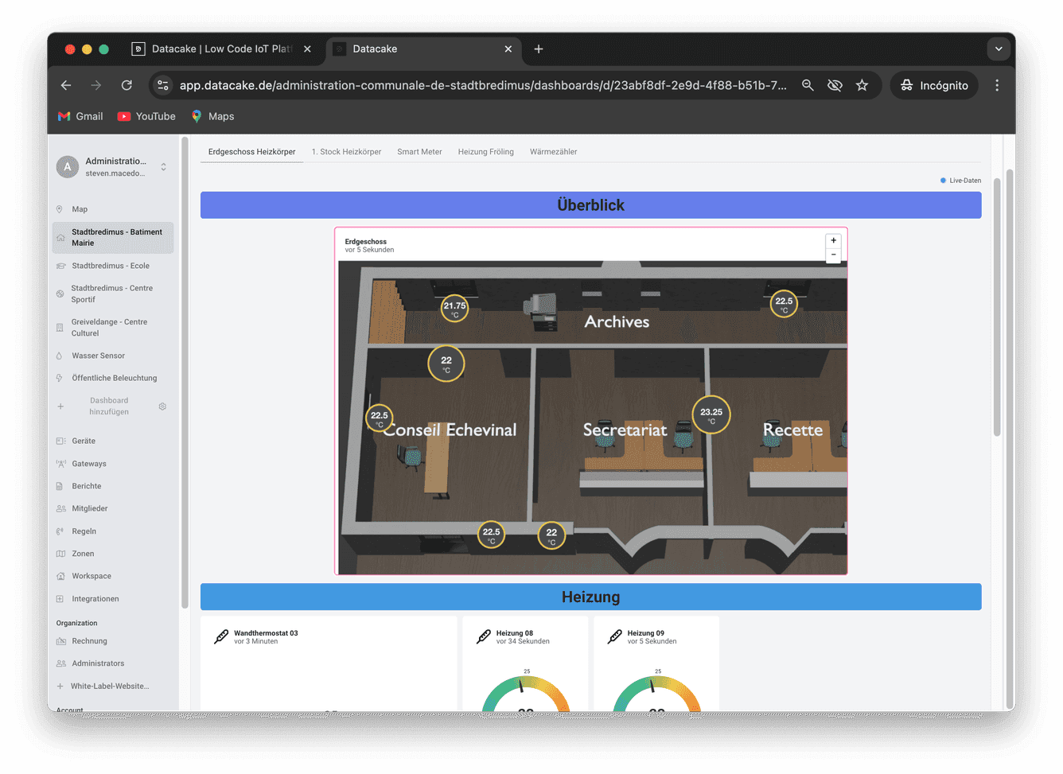Screen dimensions: 1063x774
Task: Open the Map page via its pin icon
Action: (60, 209)
